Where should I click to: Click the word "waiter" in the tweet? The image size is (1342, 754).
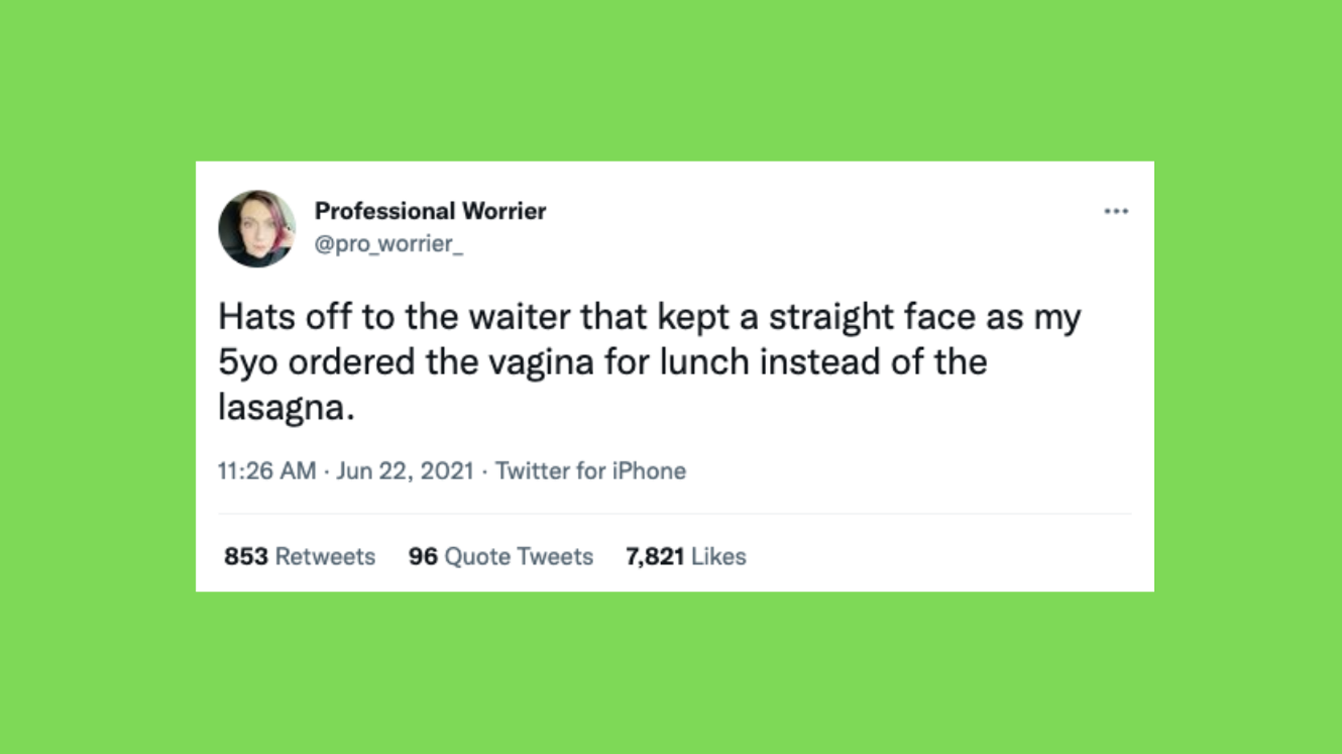519,317
